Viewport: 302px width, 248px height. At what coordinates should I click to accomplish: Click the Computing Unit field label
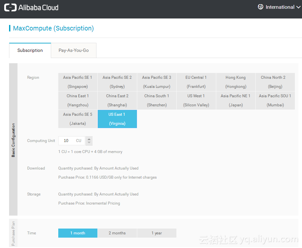pyautogui.click(x=41, y=141)
